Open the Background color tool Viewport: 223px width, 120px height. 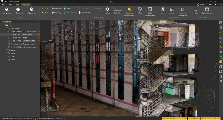tap(6, 11)
